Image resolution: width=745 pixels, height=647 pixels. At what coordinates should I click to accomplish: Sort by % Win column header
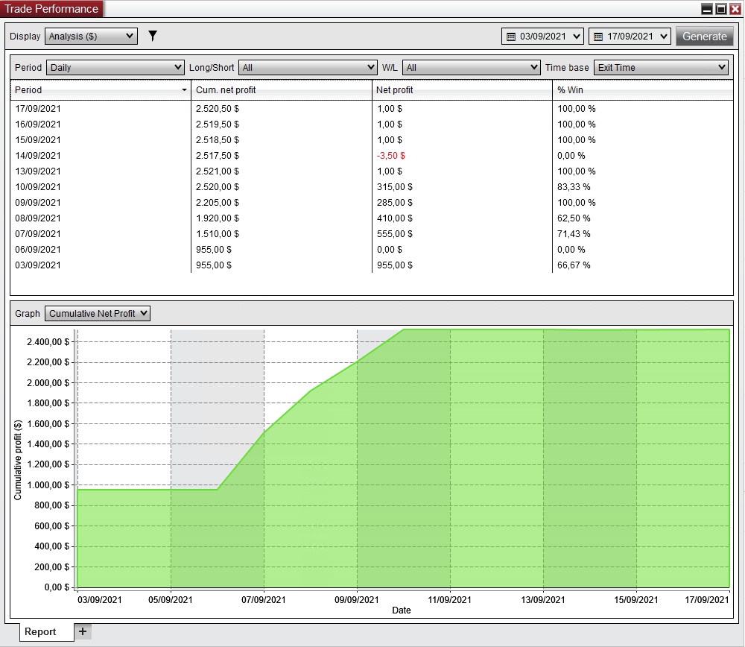pos(641,90)
